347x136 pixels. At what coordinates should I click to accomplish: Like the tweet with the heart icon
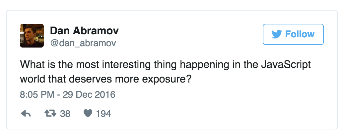click(x=88, y=114)
